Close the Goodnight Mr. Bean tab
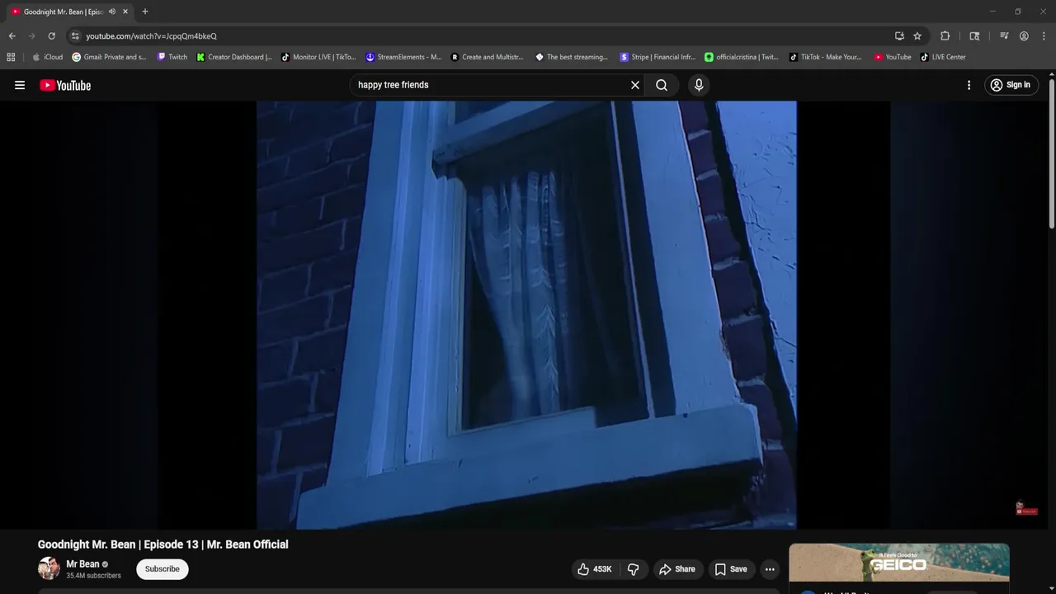This screenshot has width=1056, height=594. (125, 12)
